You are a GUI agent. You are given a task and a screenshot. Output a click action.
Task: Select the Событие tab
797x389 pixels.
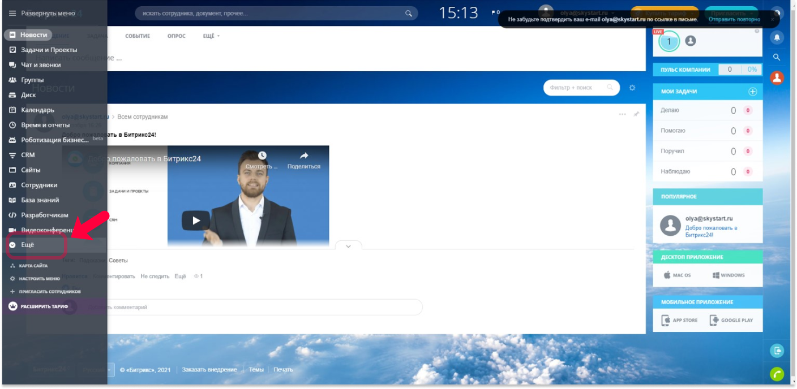pyautogui.click(x=138, y=36)
